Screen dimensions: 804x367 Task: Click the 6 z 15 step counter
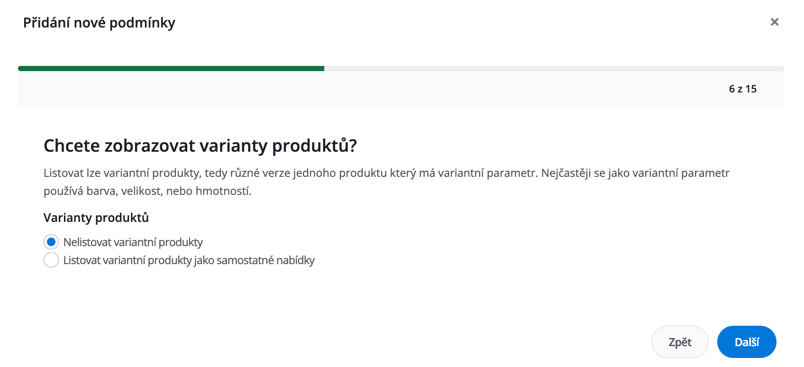[x=742, y=89]
